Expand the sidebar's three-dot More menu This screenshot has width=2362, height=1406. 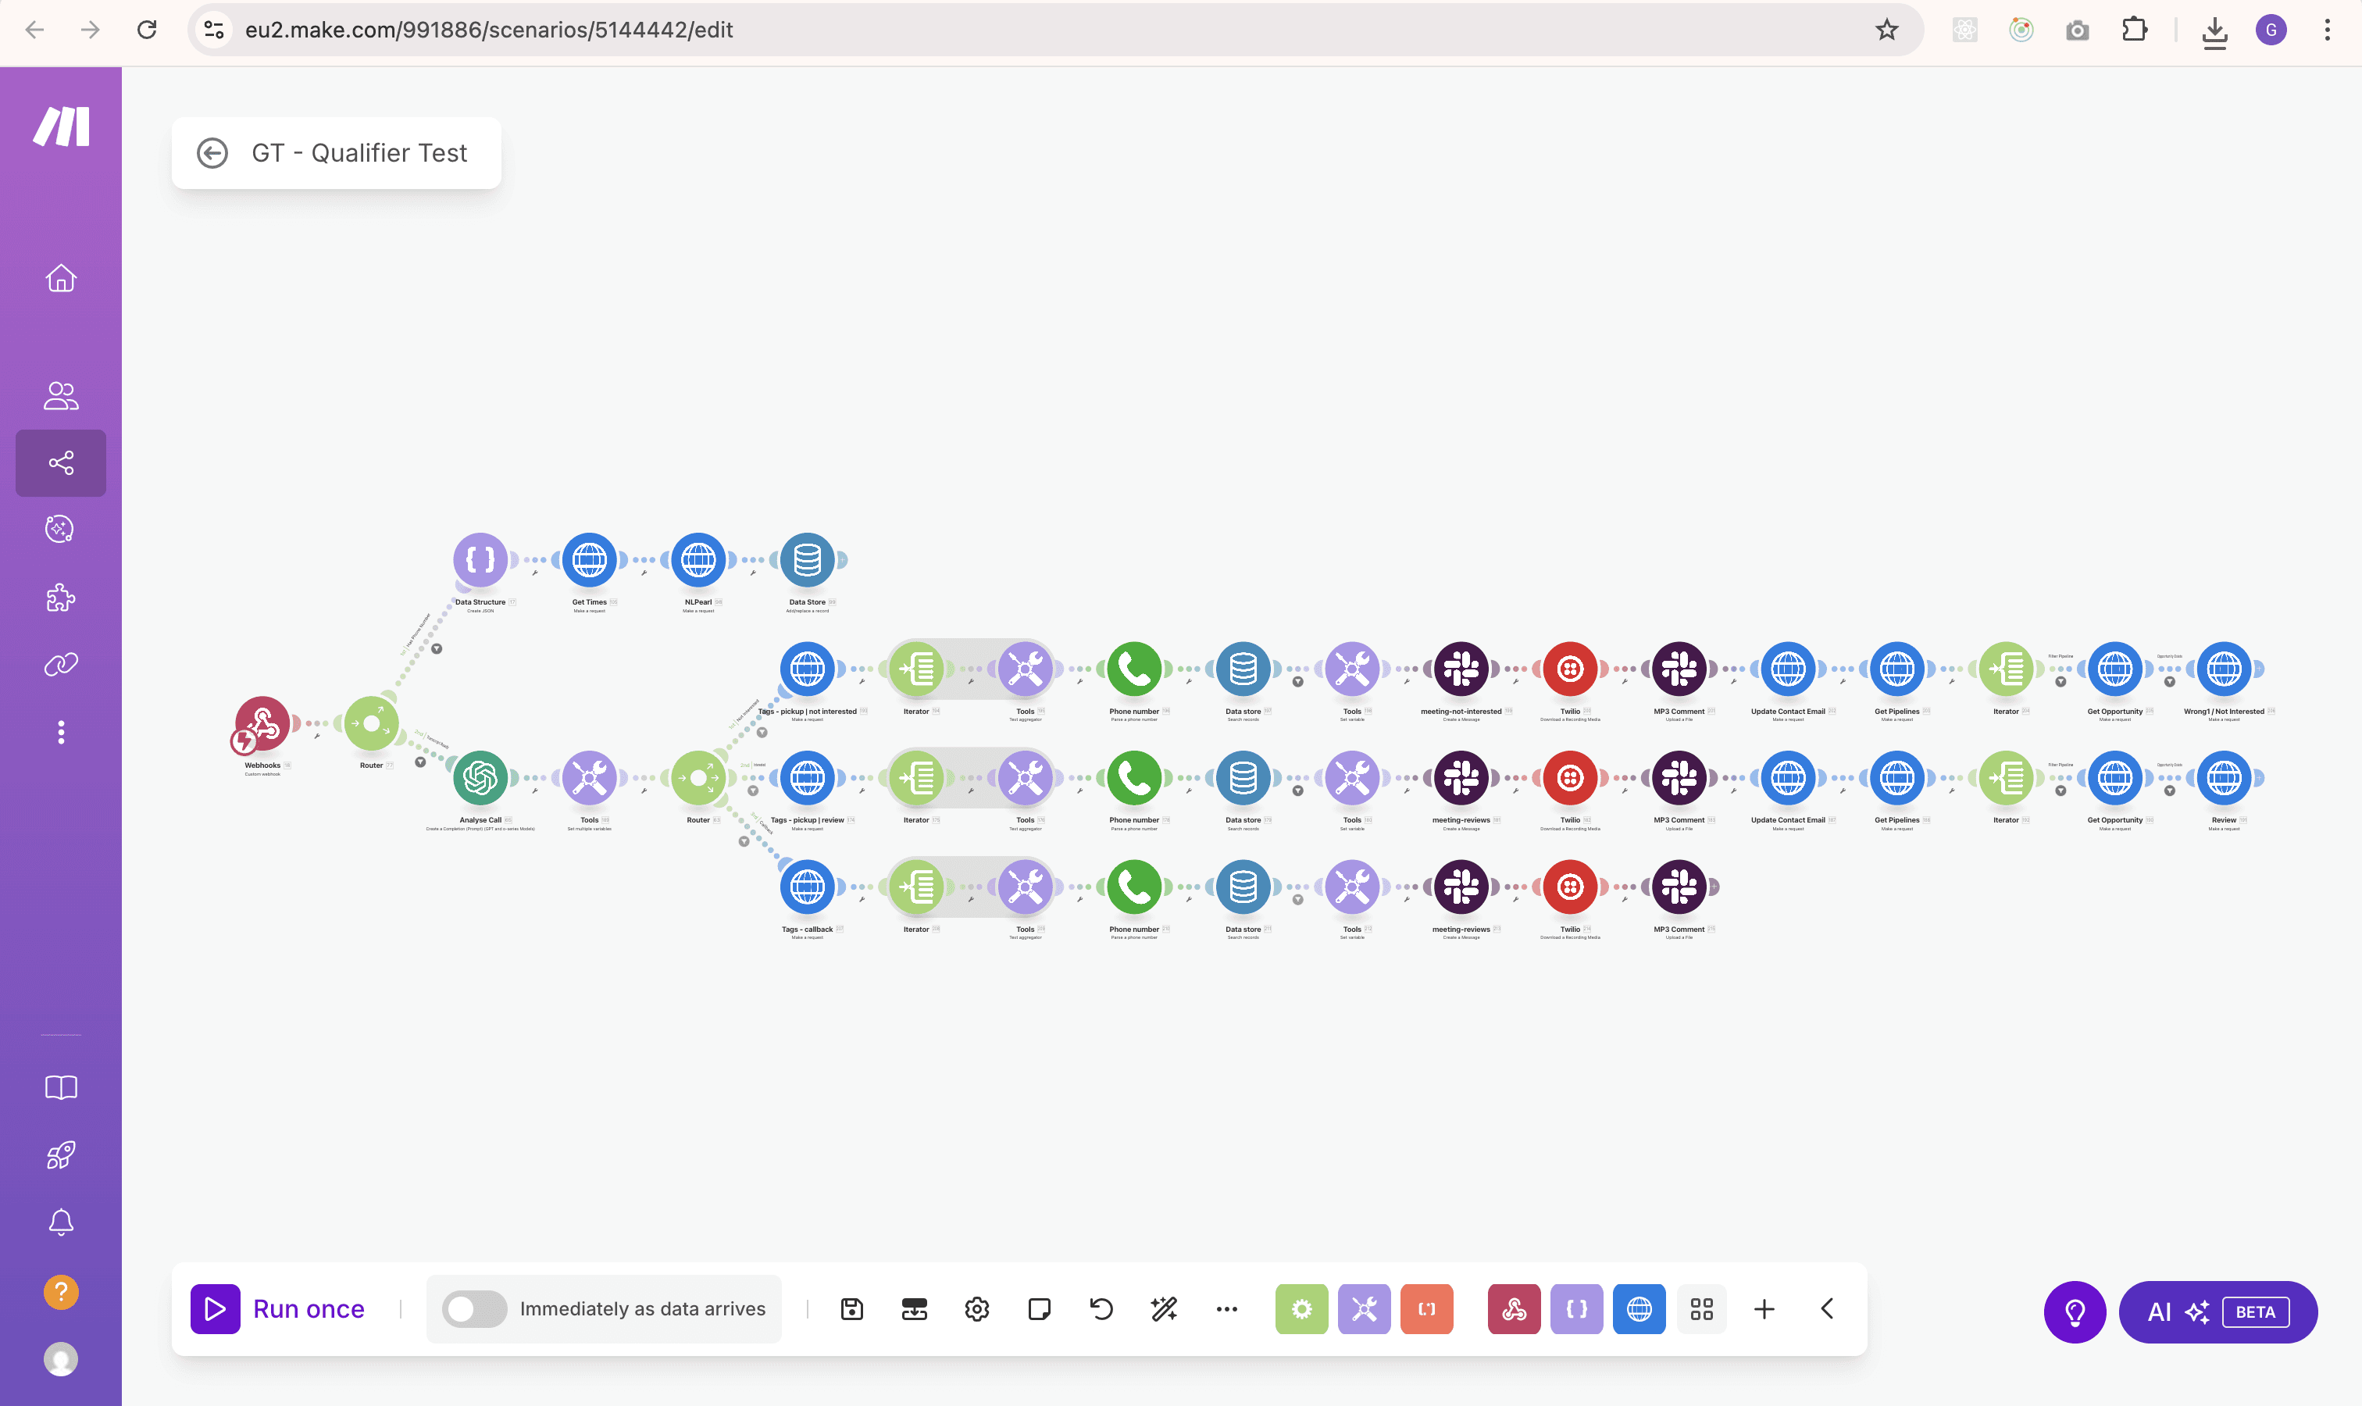pyautogui.click(x=61, y=731)
